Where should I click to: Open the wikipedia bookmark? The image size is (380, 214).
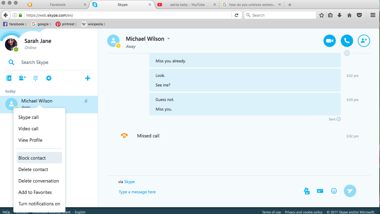point(92,24)
